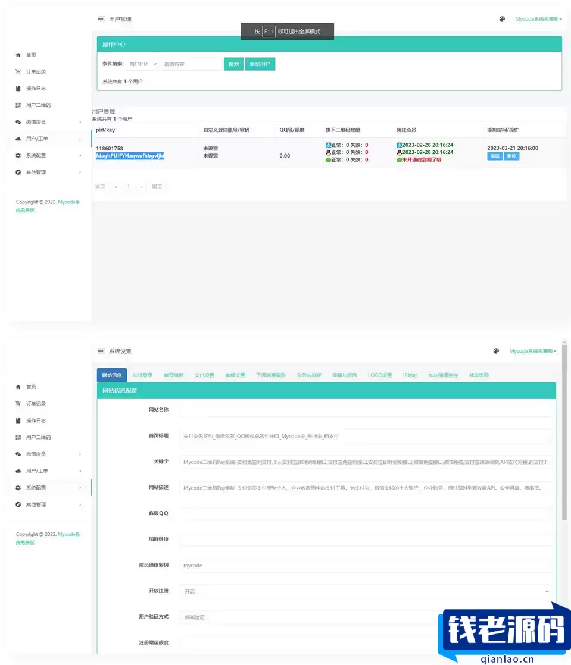Click the 订单记录 cart icon in lower sidebar

click(x=18, y=404)
